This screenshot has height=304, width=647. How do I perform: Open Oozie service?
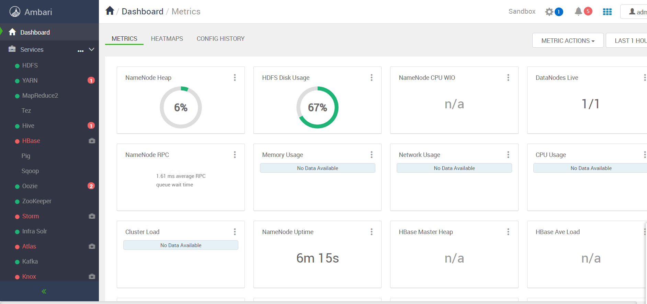[30, 186]
